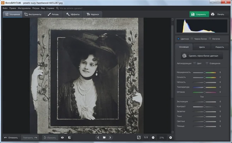Screen dimensions: 232x143
Task: Enable the Цвет autocorrection checkbox
Action: (195, 63)
